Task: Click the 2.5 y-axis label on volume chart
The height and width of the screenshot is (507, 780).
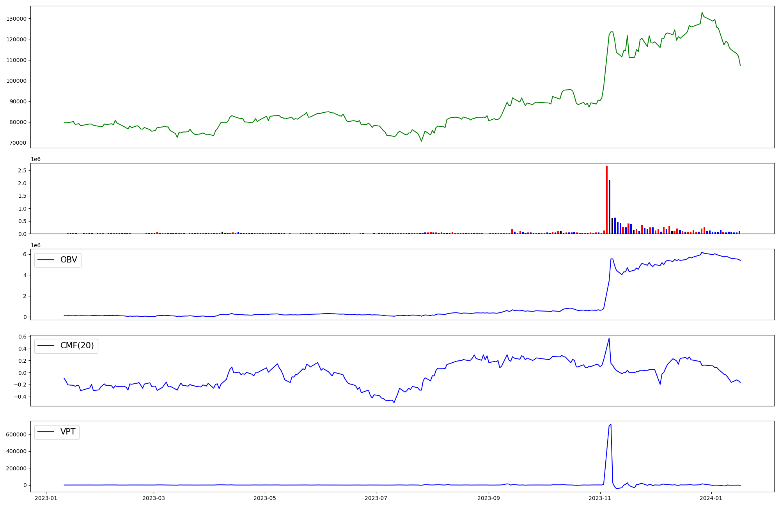Action: pyautogui.click(x=22, y=170)
